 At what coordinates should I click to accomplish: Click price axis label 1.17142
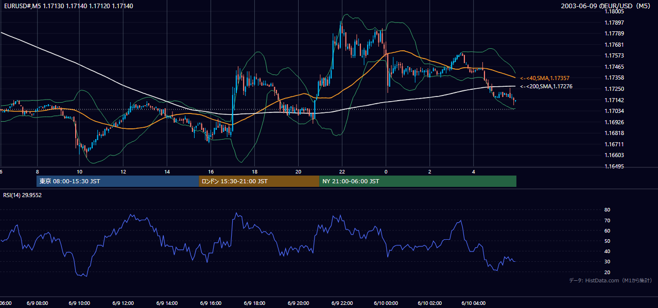point(613,100)
